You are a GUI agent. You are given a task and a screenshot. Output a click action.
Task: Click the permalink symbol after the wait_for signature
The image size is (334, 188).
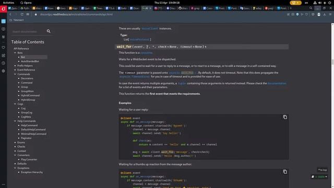coord(206,47)
